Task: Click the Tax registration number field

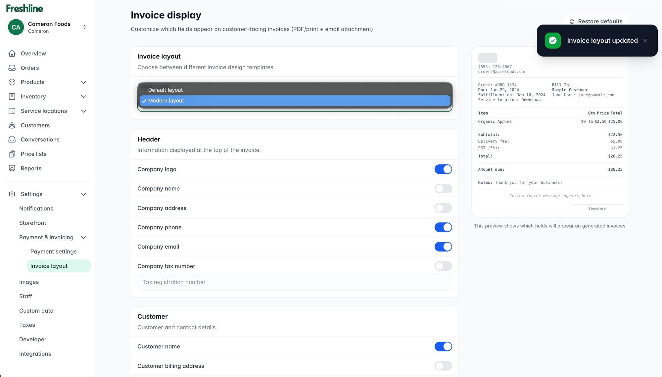Action: (x=294, y=282)
